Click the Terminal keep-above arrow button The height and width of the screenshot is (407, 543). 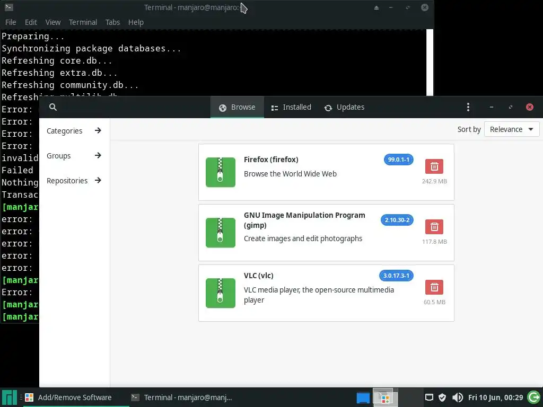[x=376, y=7]
